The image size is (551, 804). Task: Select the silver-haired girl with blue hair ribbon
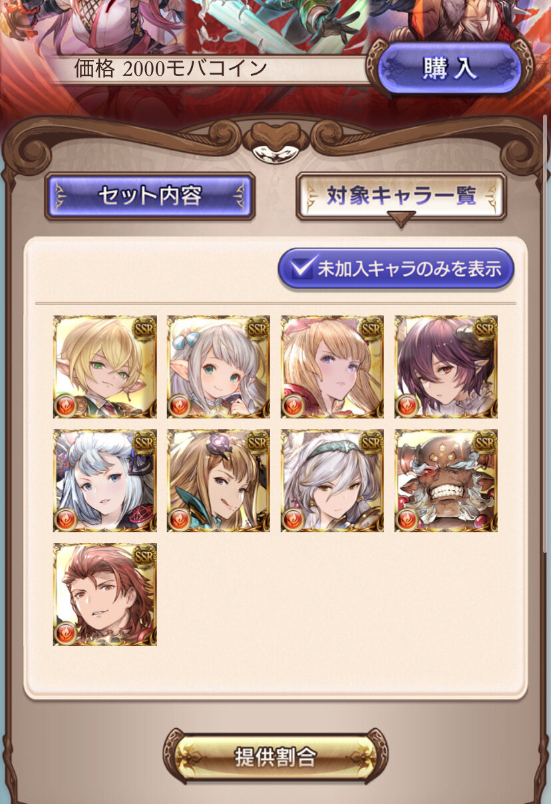coord(218,367)
